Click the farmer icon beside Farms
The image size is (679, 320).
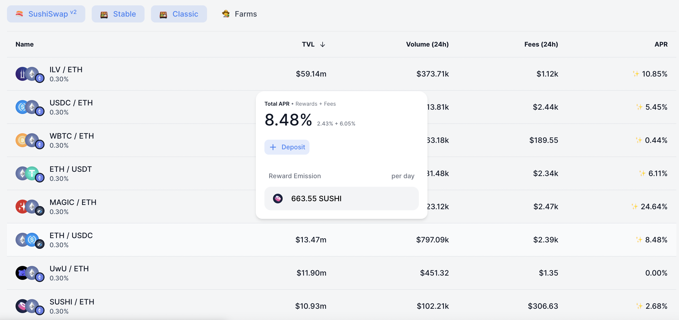tap(226, 14)
